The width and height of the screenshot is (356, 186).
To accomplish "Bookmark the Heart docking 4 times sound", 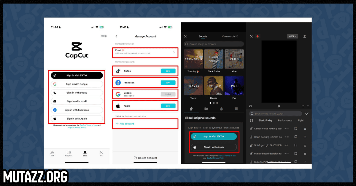I will point(295,137).
